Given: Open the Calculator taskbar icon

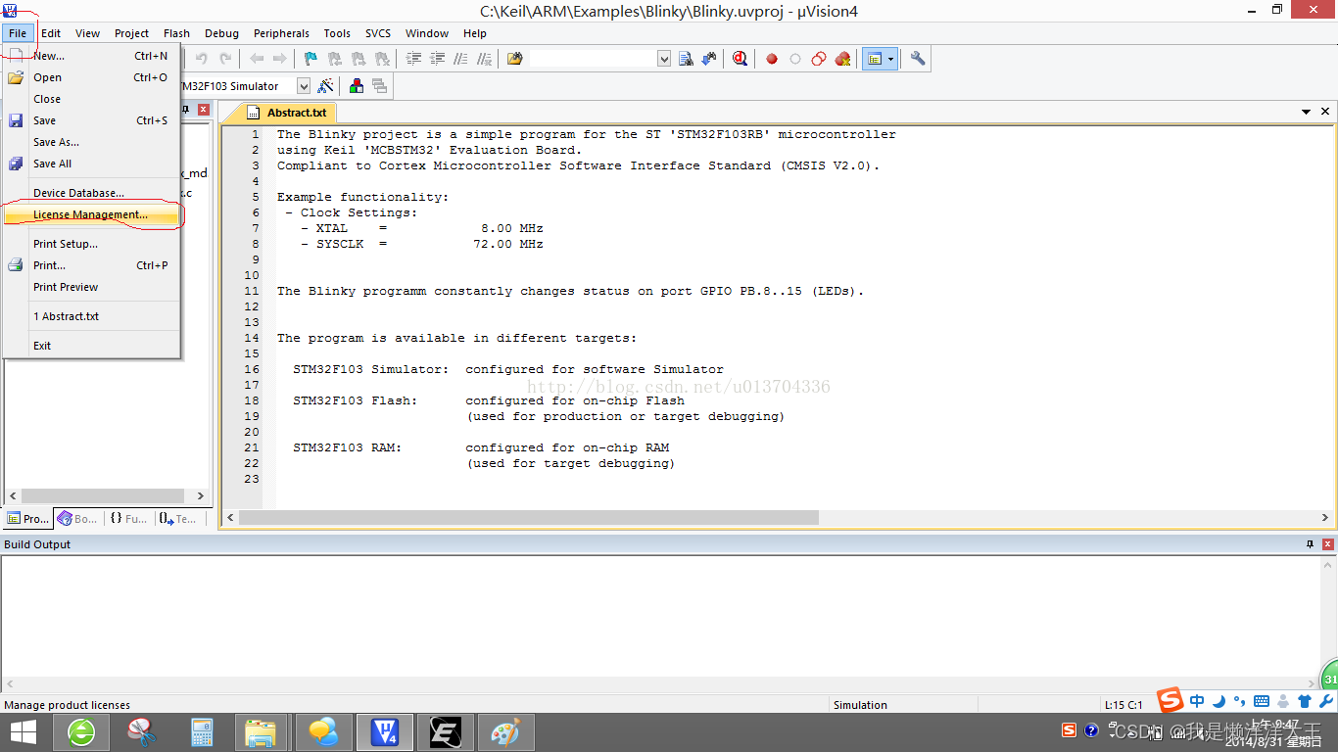Looking at the screenshot, I should 202,732.
